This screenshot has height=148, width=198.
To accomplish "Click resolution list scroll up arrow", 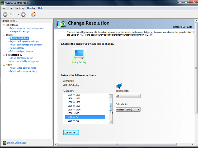I will point(111,96).
